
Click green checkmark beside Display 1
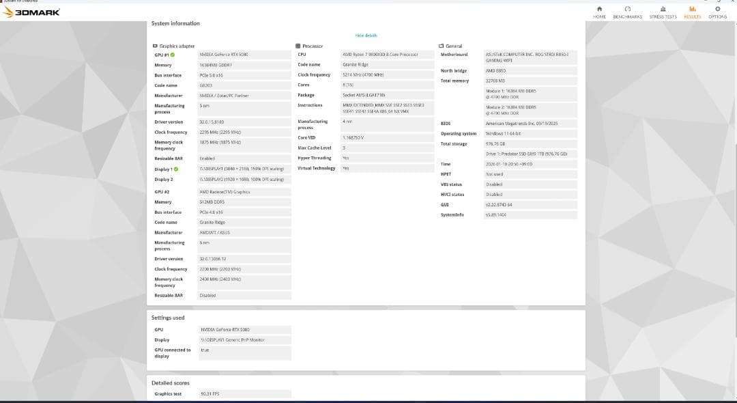point(176,169)
